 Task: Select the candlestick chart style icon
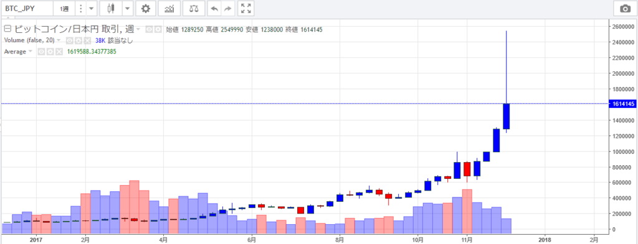[111, 8]
